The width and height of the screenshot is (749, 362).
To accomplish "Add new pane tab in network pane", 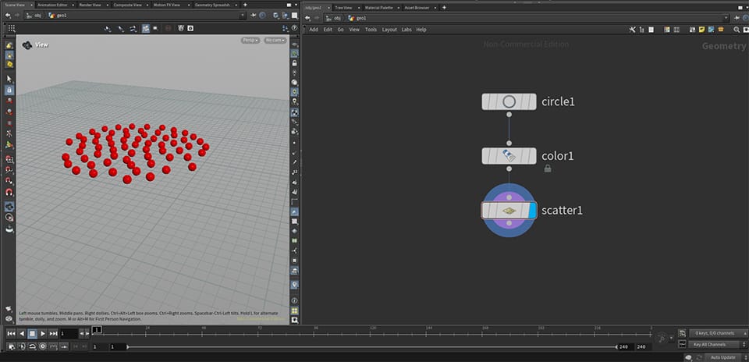I will tap(444, 8).
